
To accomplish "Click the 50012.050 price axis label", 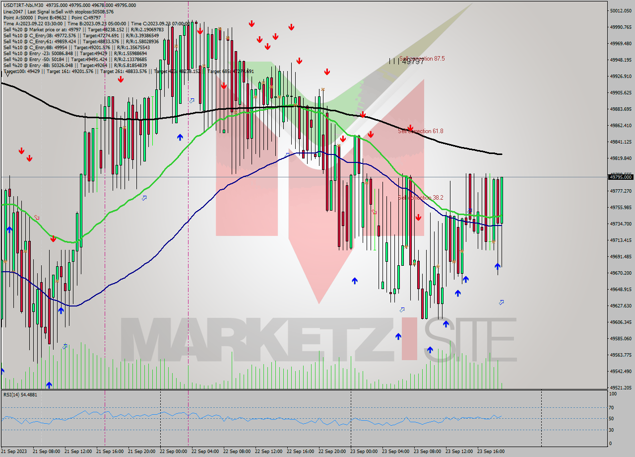I will click(x=621, y=10).
